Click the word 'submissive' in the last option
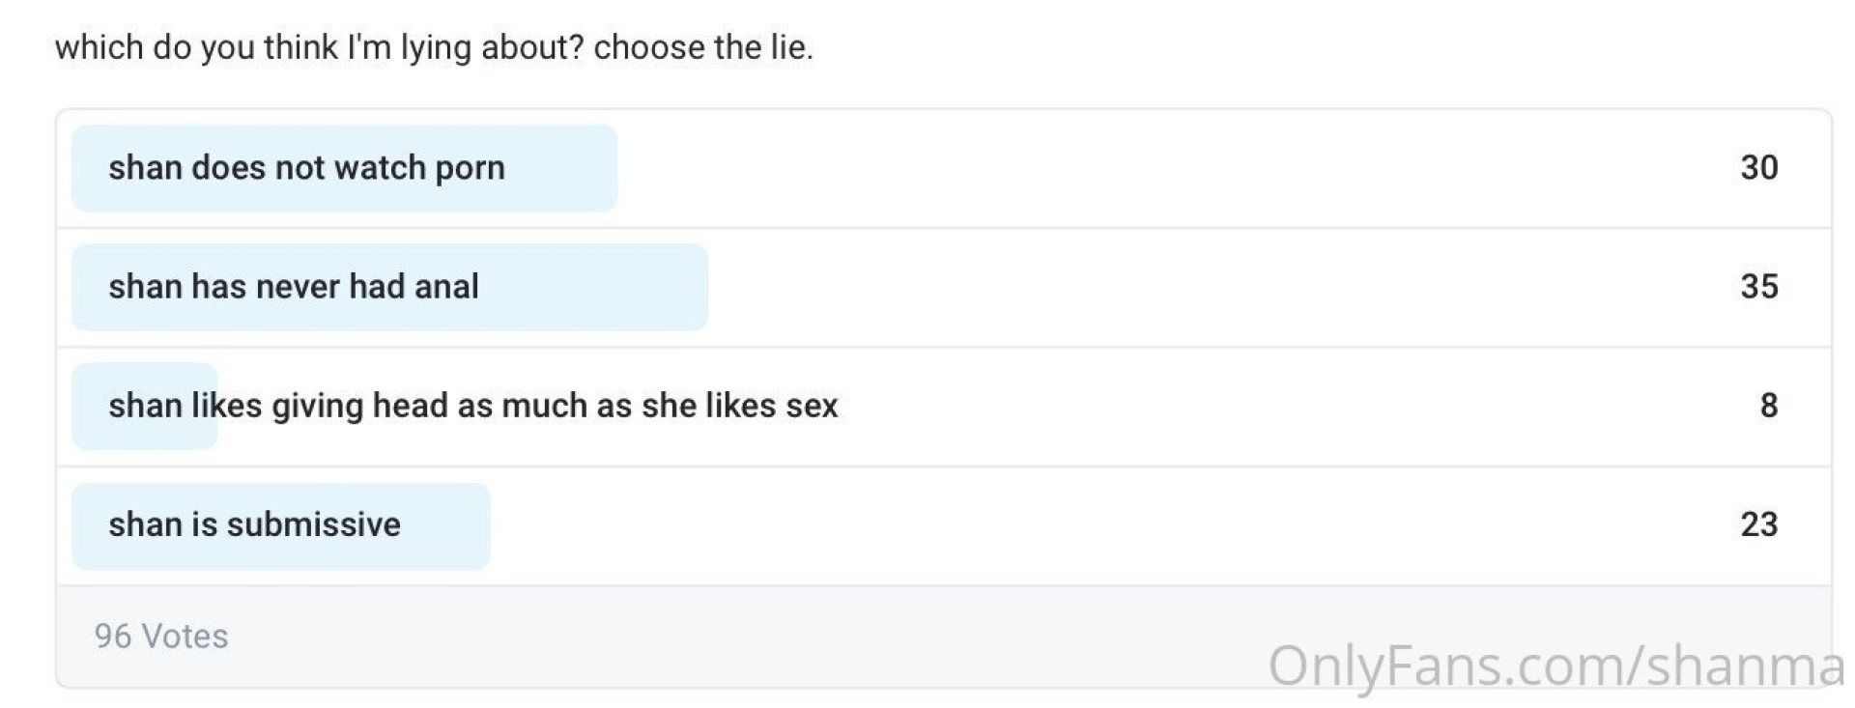 [313, 524]
